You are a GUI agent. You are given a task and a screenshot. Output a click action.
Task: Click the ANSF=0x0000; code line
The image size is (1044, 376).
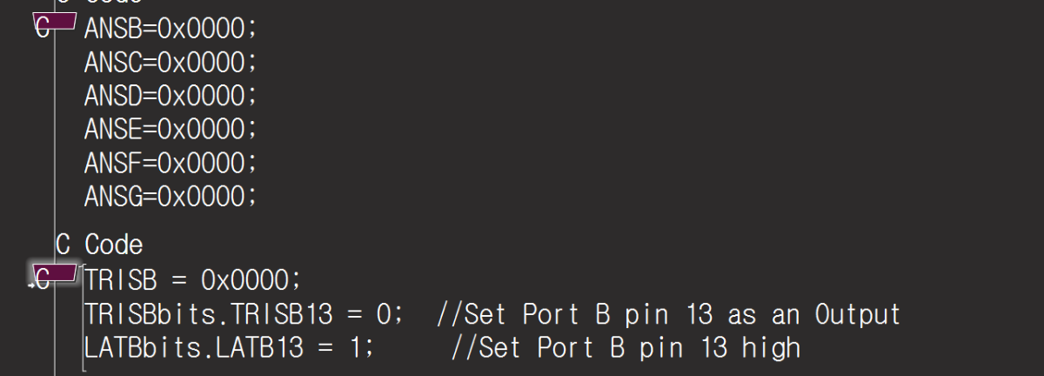[x=171, y=163]
